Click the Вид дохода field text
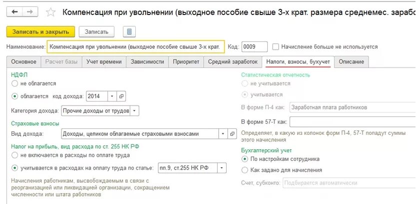 (x=140, y=134)
